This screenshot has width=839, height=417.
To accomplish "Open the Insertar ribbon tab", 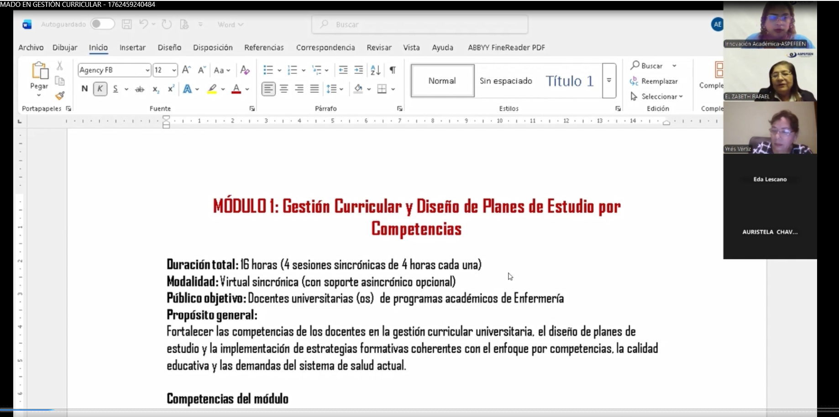I will click(x=132, y=47).
